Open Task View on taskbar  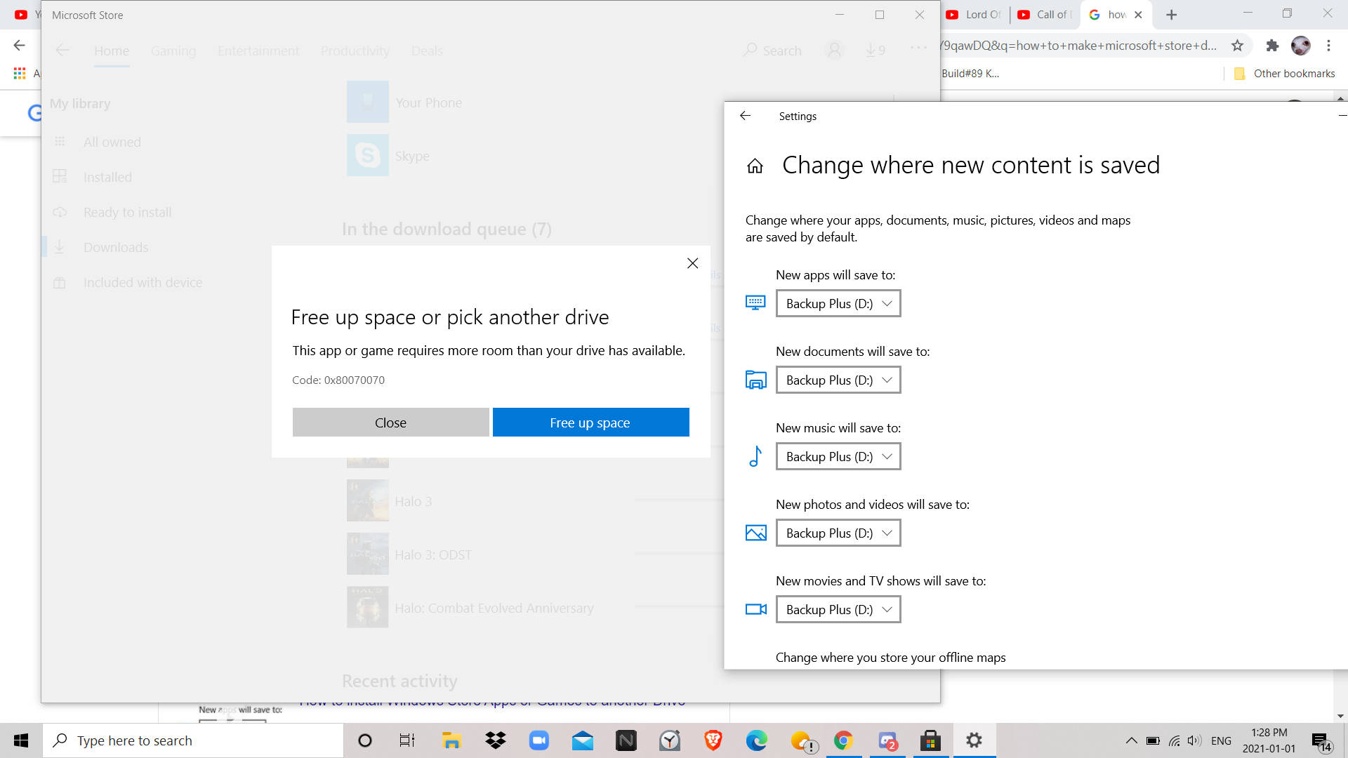[407, 740]
